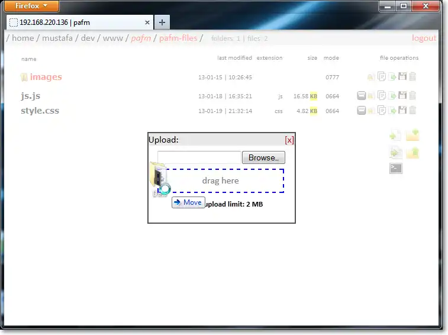Click the 'name' column header
448x335 pixels.
pyautogui.click(x=29, y=59)
